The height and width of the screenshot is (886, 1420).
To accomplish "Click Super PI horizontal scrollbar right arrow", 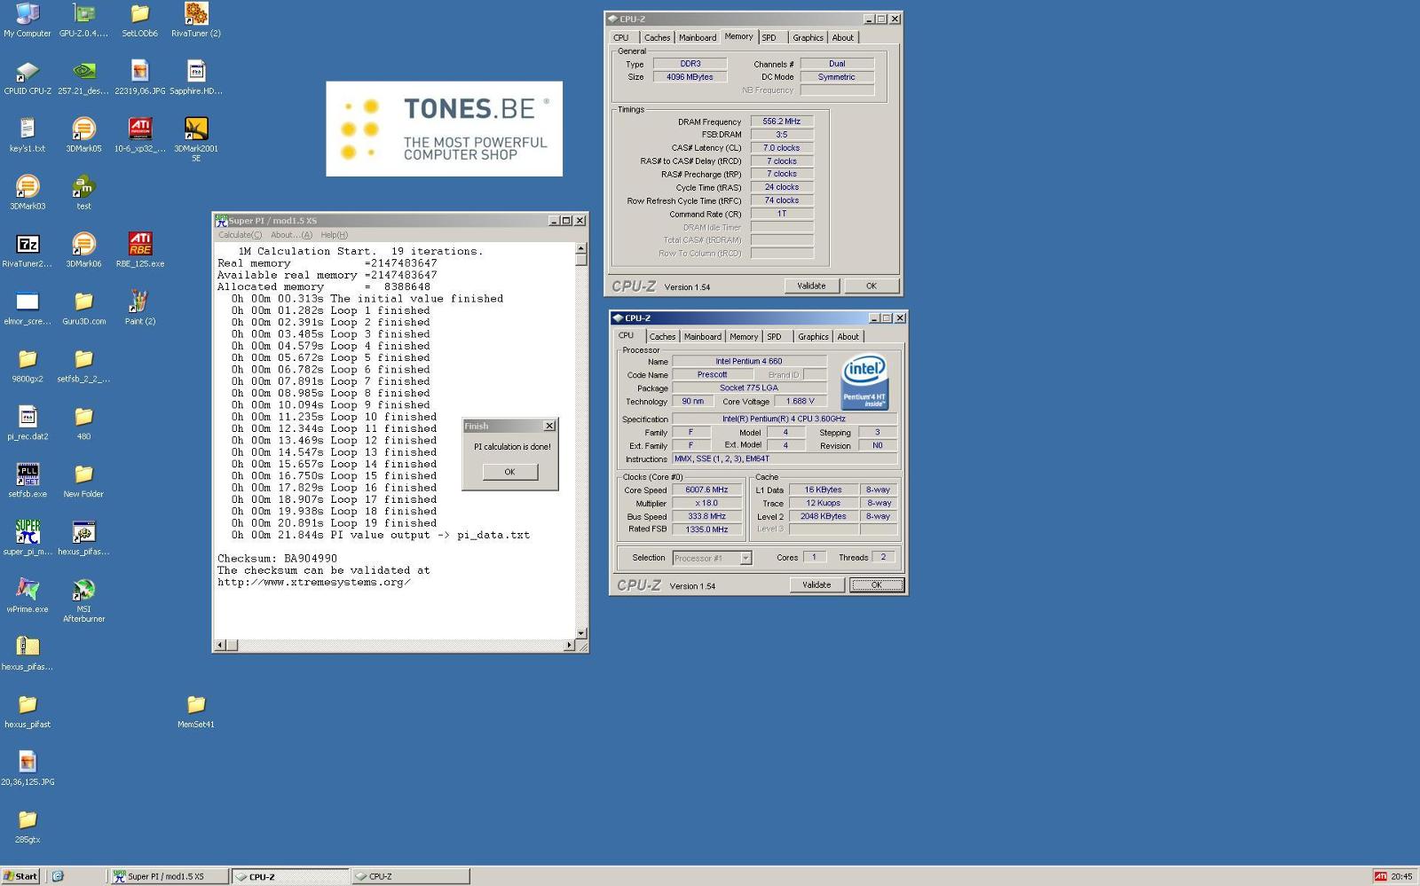I will point(569,645).
